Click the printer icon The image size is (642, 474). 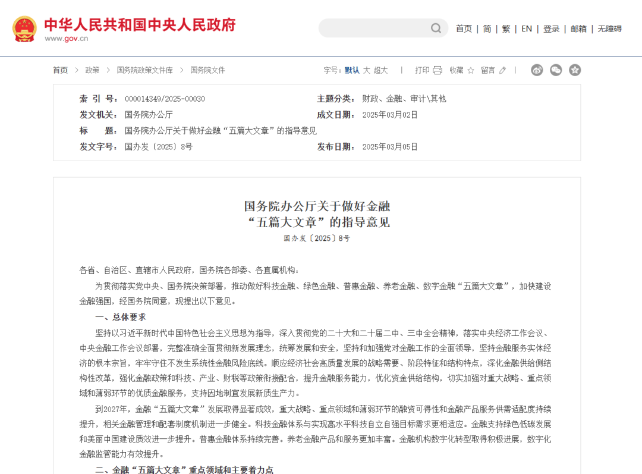[438, 70]
